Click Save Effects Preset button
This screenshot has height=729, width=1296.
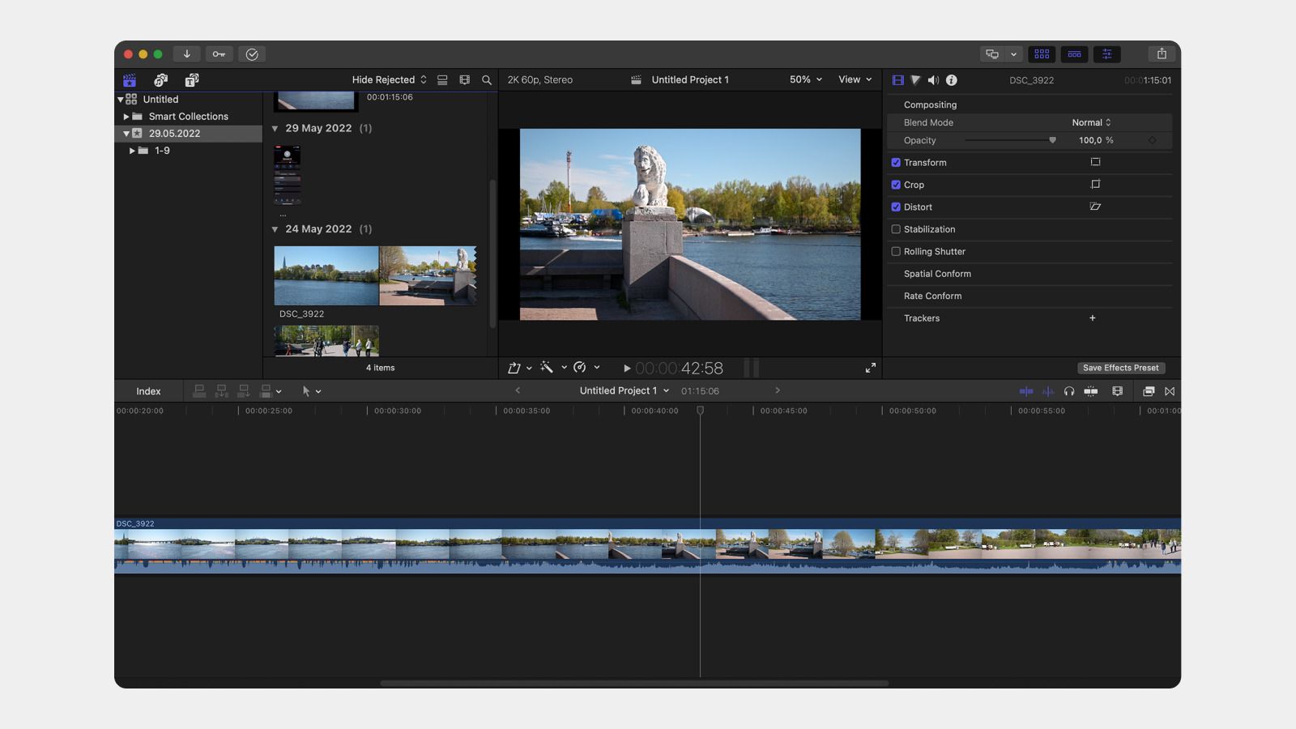coord(1121,368)
